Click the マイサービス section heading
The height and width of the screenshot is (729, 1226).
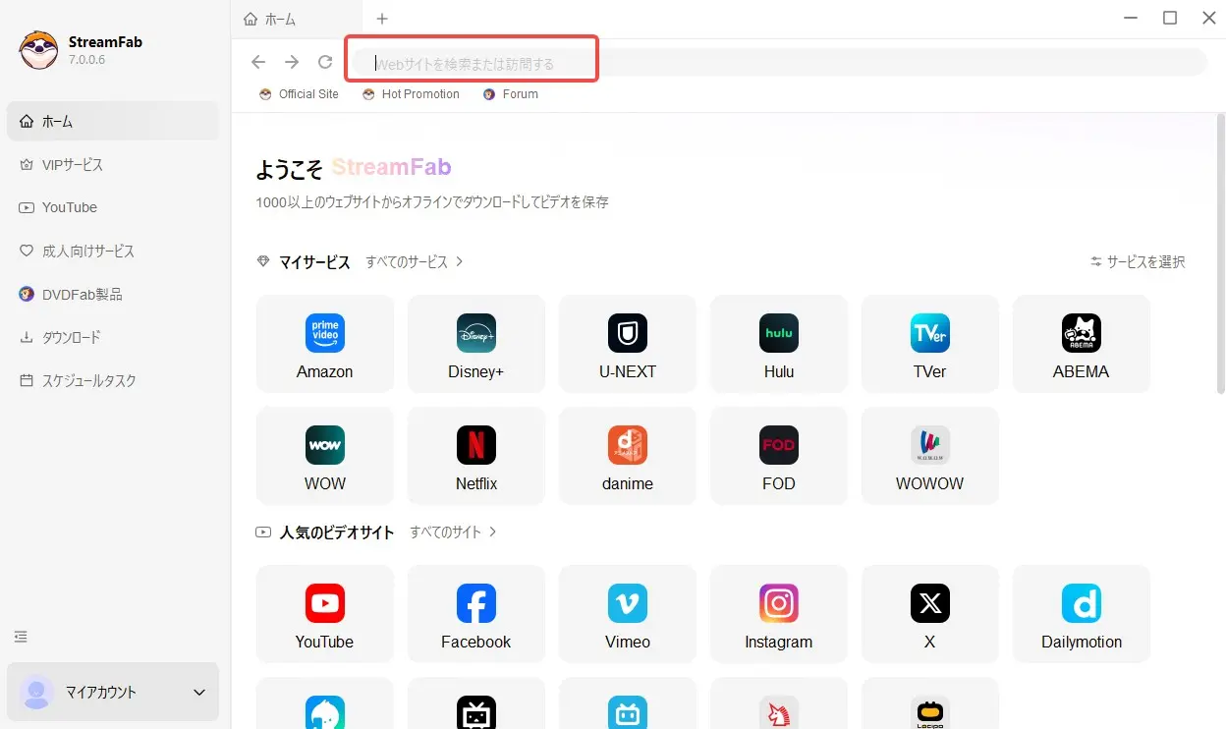click(x=314, y=262)
